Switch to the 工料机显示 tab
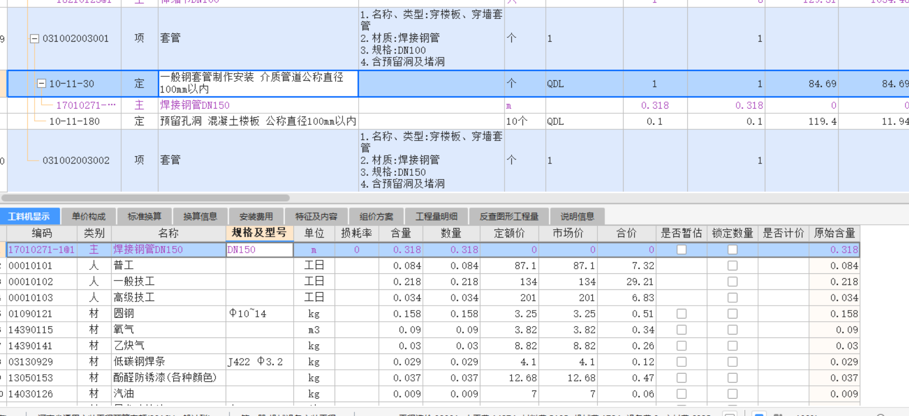Image resolution: width=909 pixels, height=416 pixels. tap(29, 216)
